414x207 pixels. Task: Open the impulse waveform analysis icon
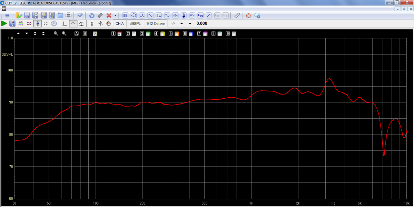(142, 16)
